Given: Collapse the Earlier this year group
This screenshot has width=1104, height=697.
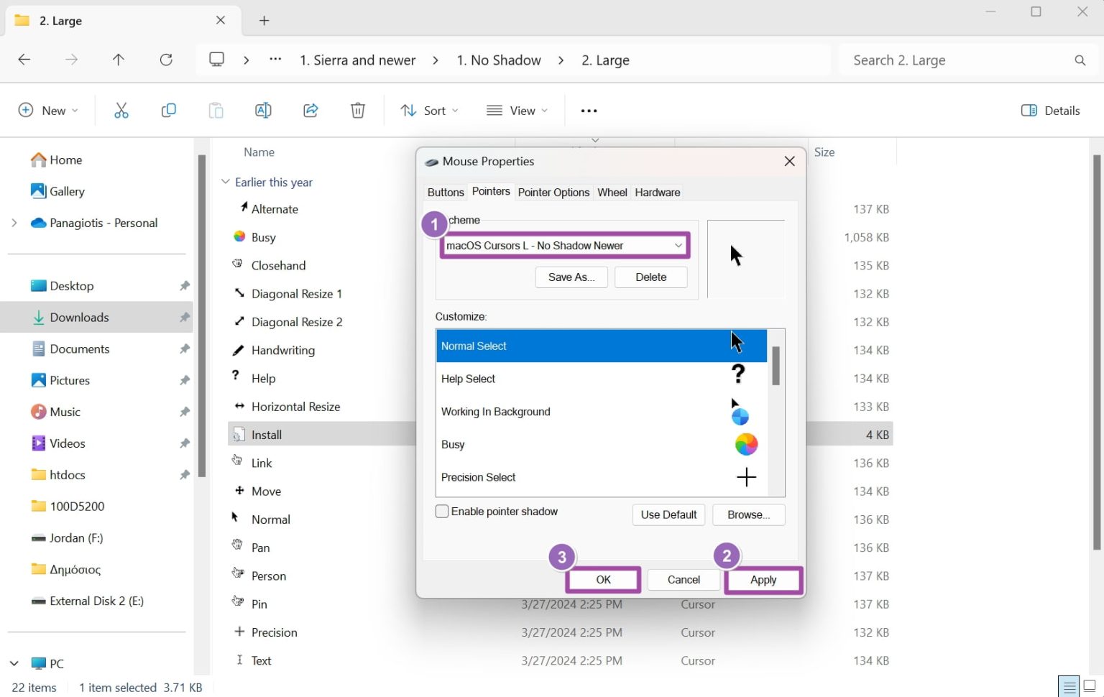Looking at the screenshot, I should point(225,182).
